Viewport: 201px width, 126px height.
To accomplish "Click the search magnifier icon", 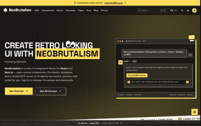I will tap(139, 10).
